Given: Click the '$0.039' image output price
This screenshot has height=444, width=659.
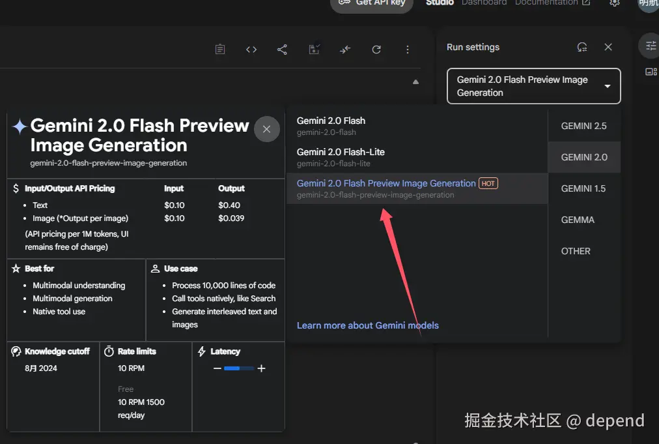Looking at the screenshot, I should [231, 218].
